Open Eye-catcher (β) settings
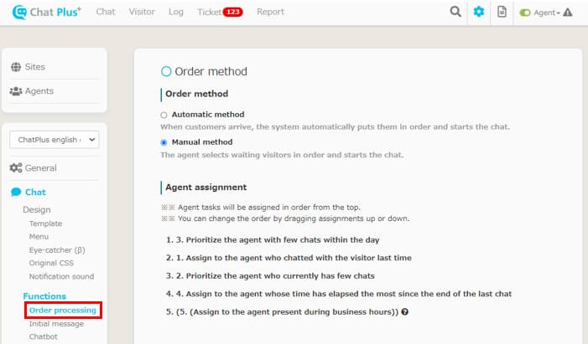The height and width of the screenshot is (344, 588). coord(57,250)
